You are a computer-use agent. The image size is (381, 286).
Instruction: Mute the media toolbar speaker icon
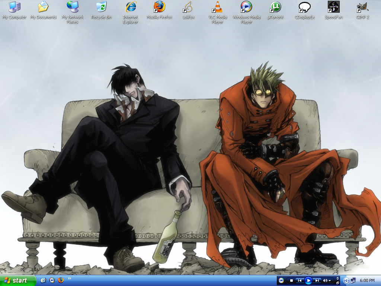pyautogui.click(x=325, y=280)
